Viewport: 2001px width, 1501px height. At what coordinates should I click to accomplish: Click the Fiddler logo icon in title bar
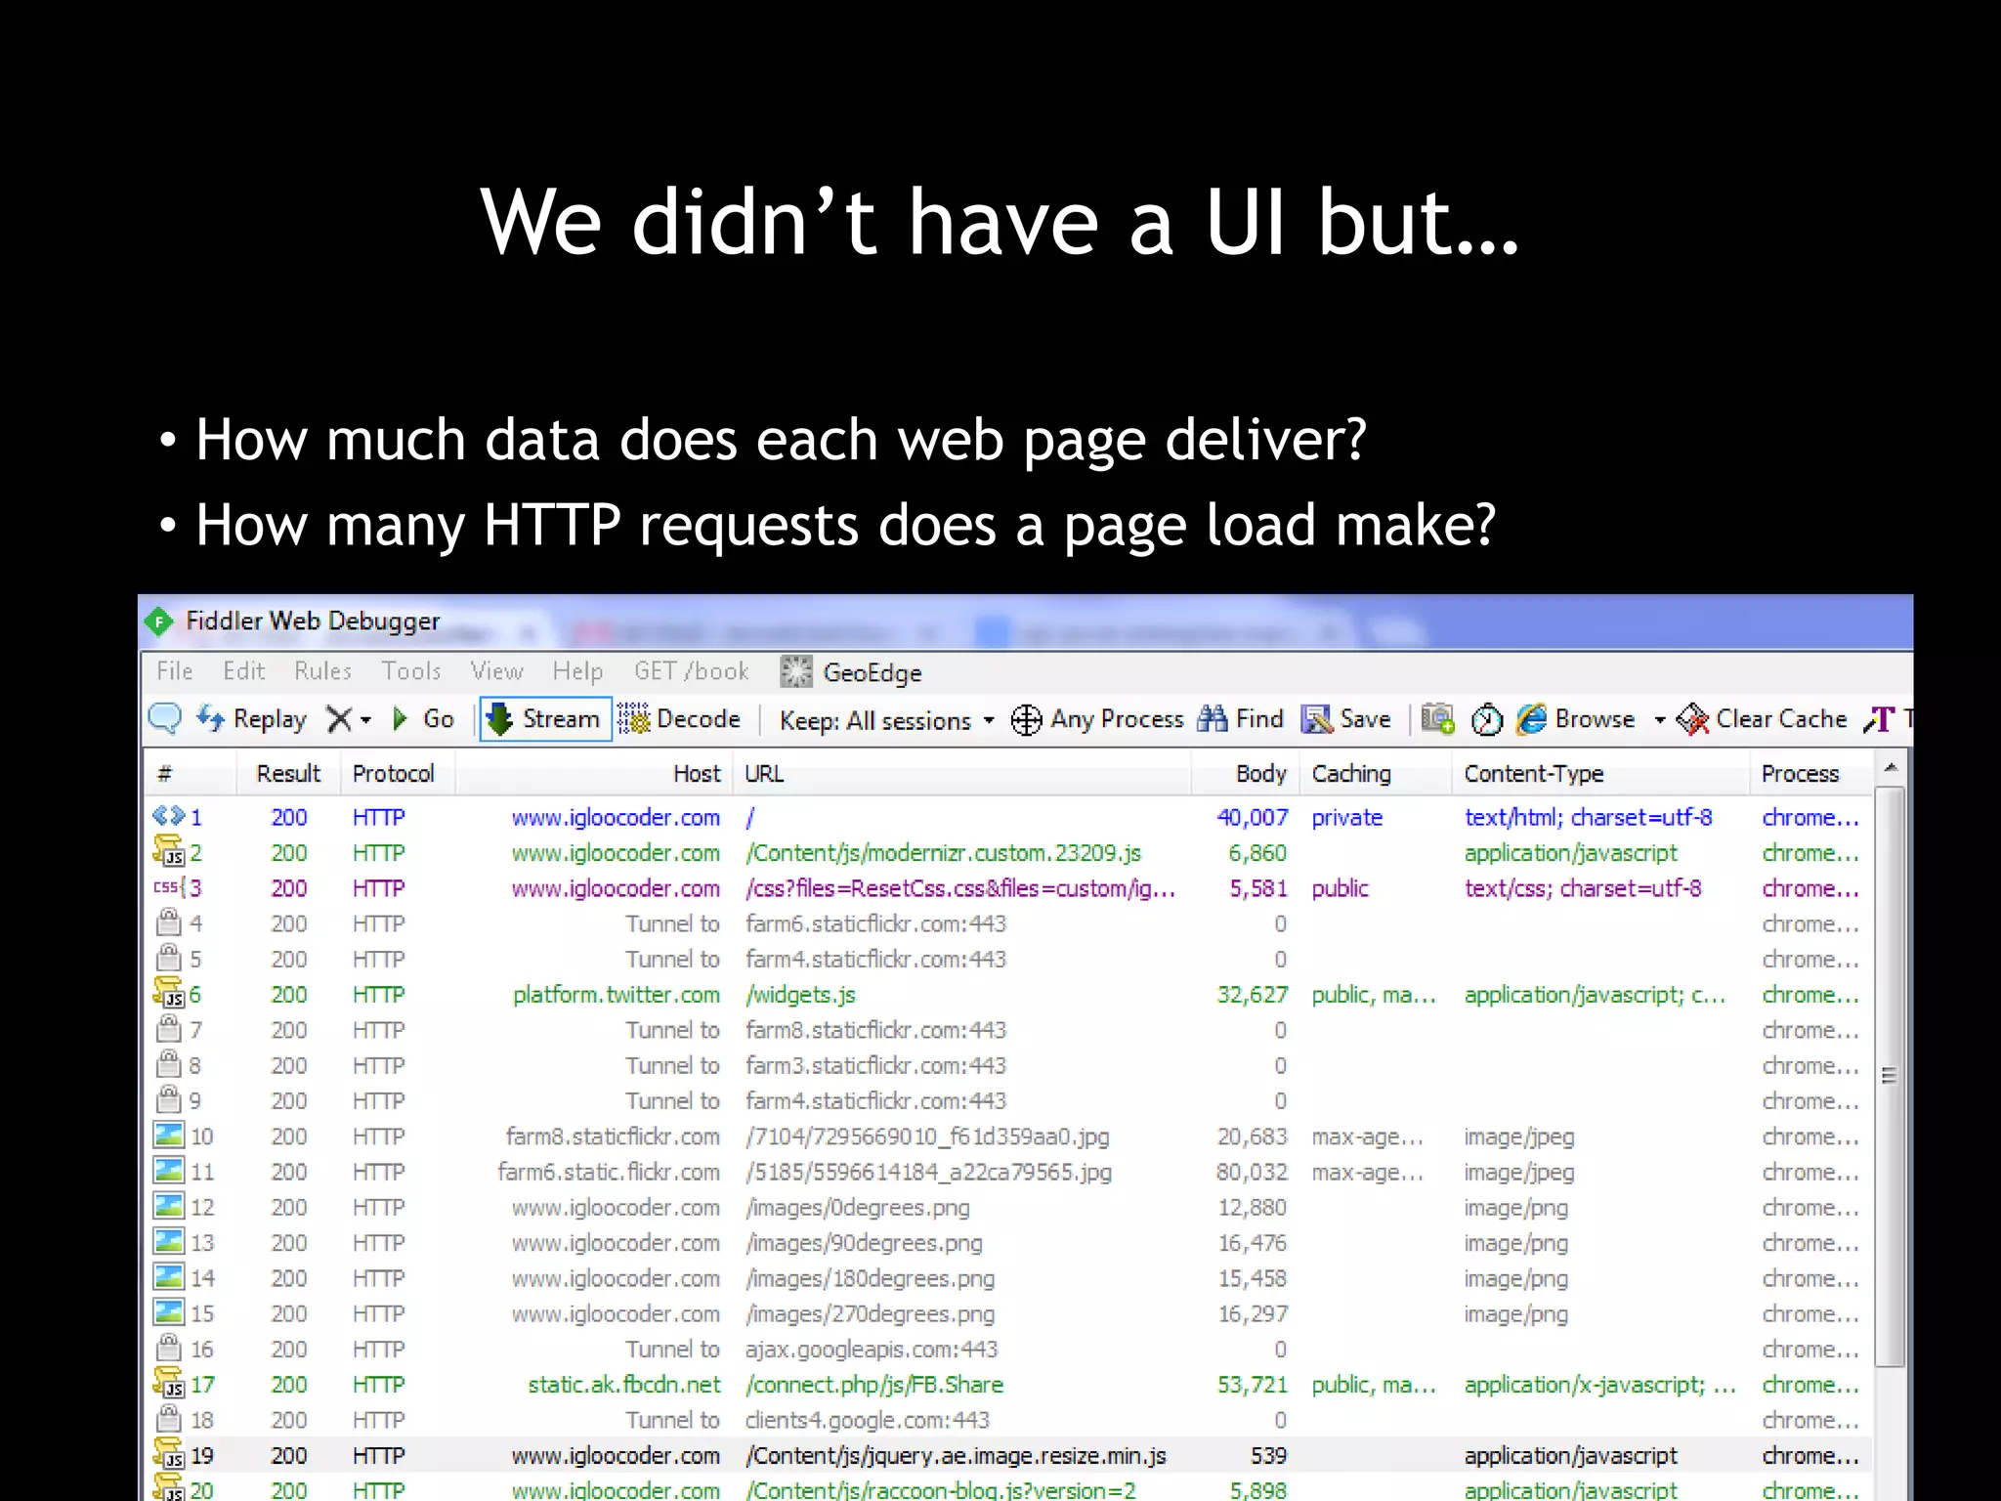click(x=158, y=622)
